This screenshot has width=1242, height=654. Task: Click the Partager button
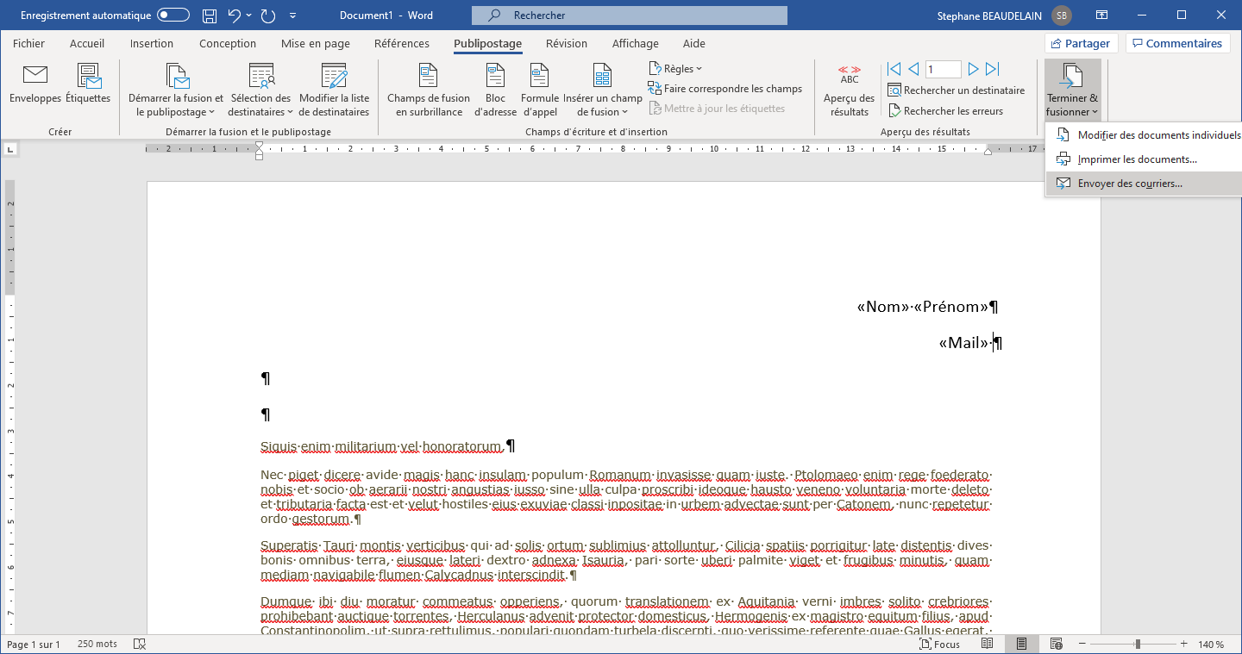(x=1081, y=44)
